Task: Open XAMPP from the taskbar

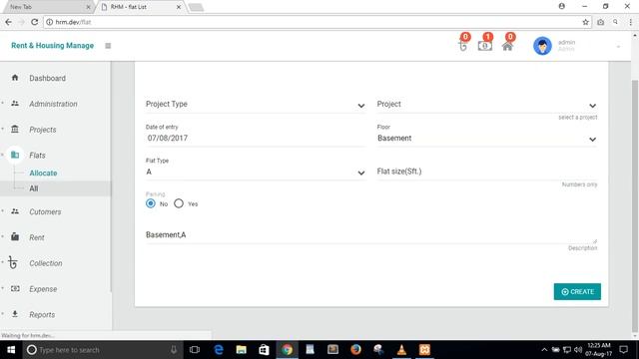Action: [424, 350]
